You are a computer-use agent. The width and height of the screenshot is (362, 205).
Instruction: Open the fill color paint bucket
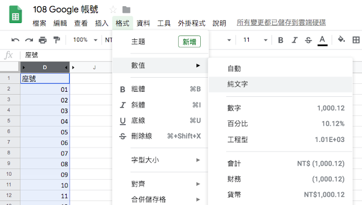[341, 39]
